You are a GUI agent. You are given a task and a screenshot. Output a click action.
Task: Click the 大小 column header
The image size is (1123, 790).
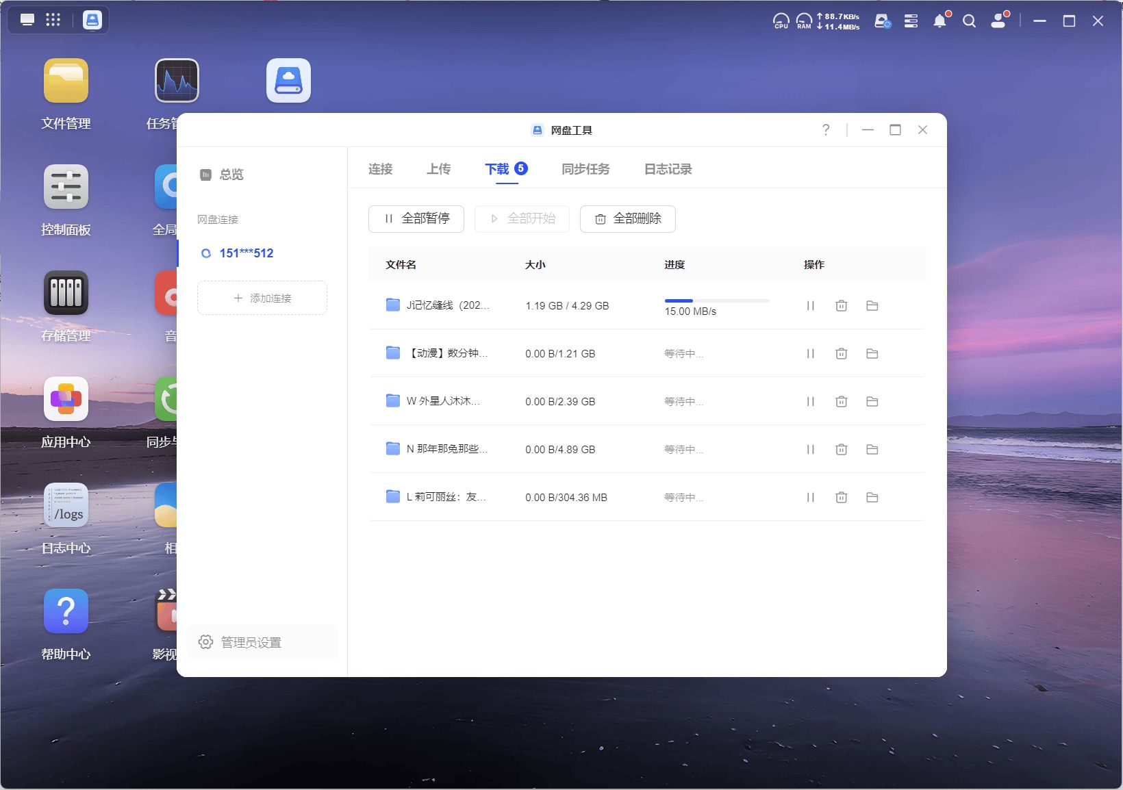pos(535,264)
